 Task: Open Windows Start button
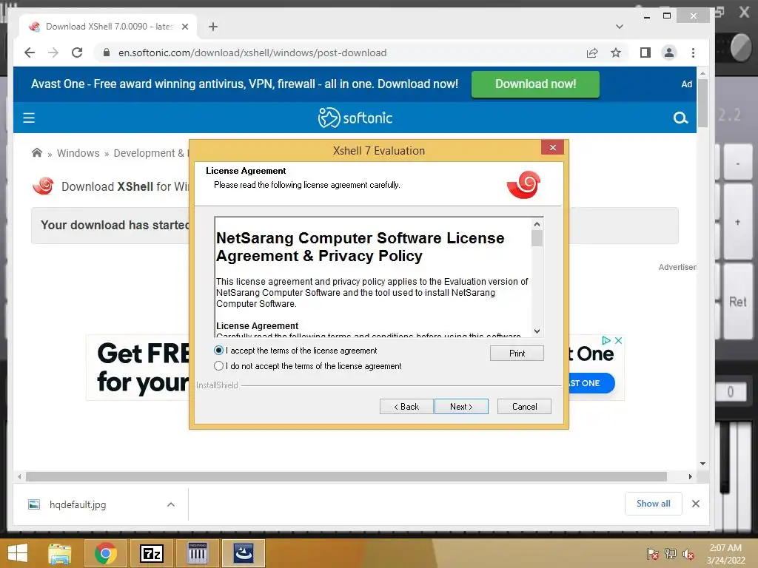(18, 553)
